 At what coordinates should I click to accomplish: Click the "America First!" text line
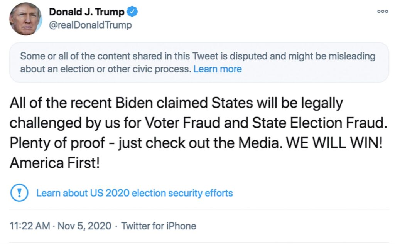[55, 163]
